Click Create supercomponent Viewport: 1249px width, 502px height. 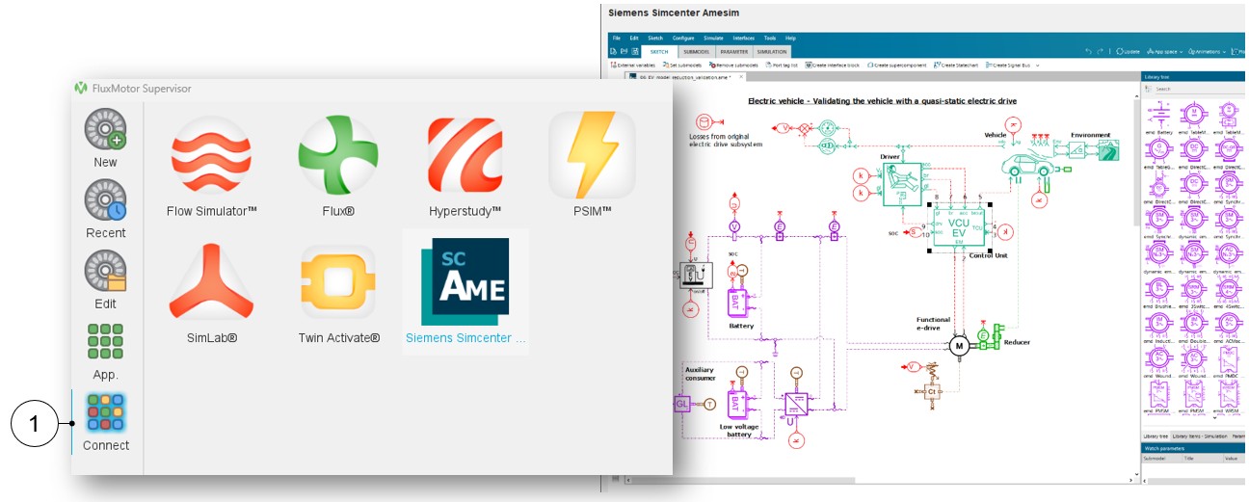[x=897, y=65]
